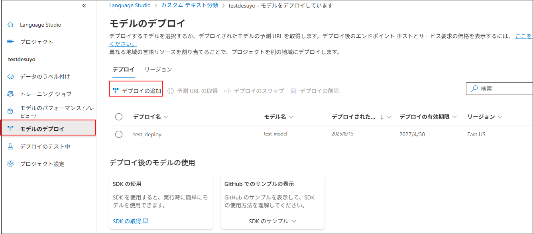
Task: Click the カスタム テキスト分類 breadcrumb link
Action: 190,5
